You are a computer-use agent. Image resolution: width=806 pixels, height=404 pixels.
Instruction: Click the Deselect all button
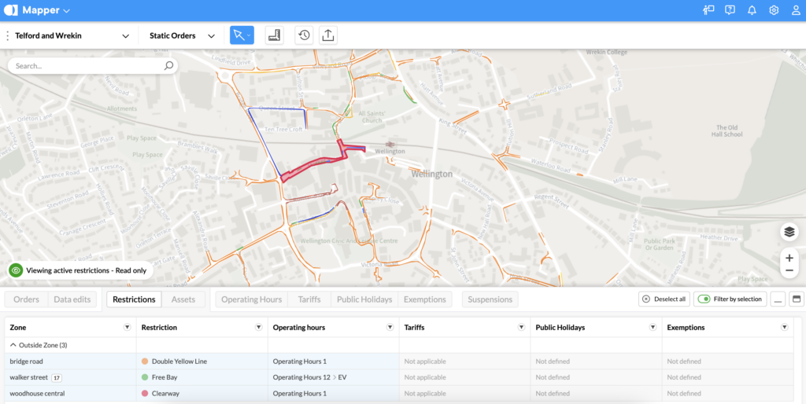tap(664, 299)
